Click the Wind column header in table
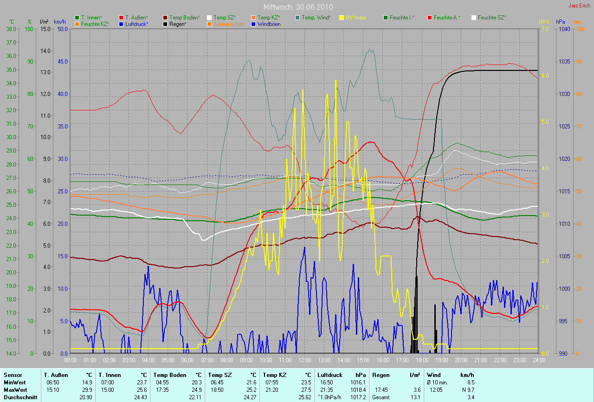The image size is (594, 402). pos(433,375)
